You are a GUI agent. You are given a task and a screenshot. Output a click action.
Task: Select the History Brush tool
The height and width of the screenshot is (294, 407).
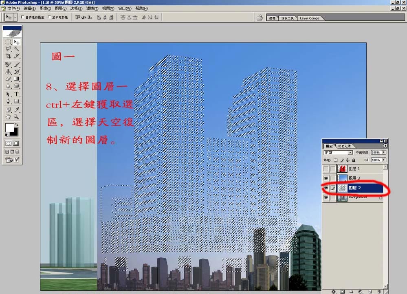[17, 71]
